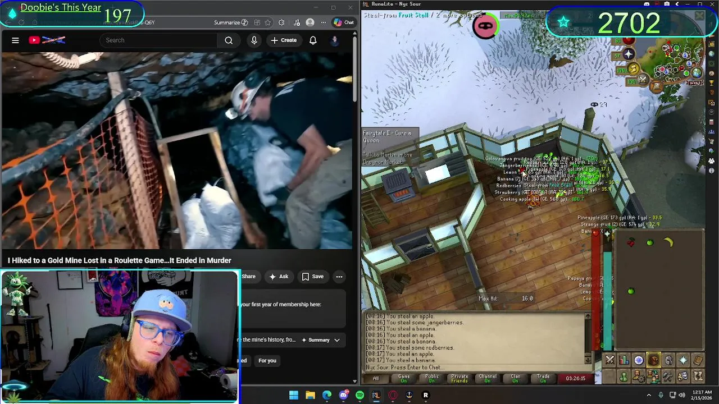Click chatbox scroll-down arrow

pos(588,360)
